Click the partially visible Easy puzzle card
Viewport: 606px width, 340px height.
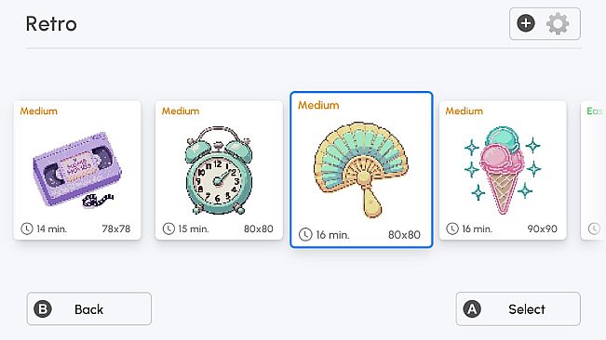pos(593,170)
